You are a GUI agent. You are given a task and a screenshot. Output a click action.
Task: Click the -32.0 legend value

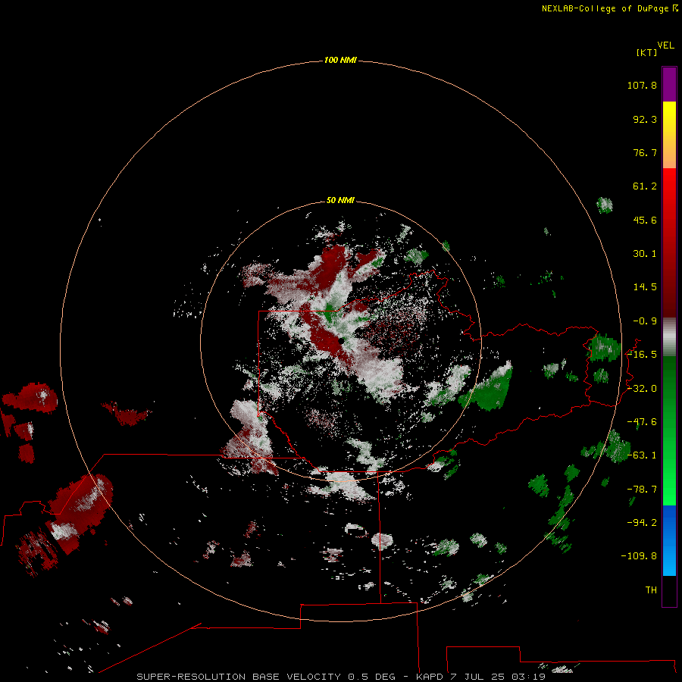(x=642, y=389)
